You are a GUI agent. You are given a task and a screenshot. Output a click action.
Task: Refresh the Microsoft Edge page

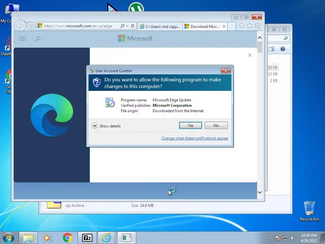(133, 26)
